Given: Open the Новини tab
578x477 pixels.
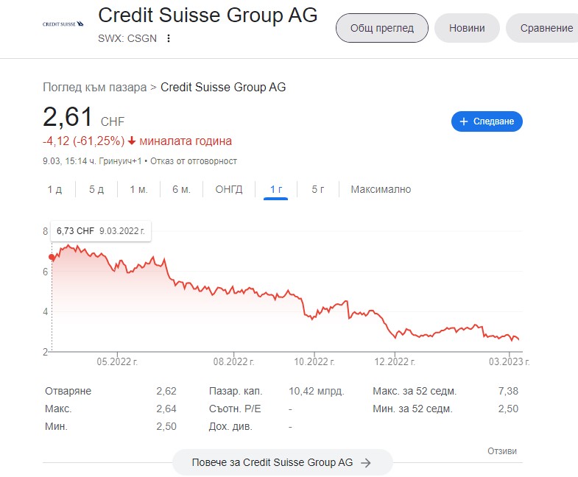Looking at the screenshot, I should pyautogui.click(x=467, y=28).
